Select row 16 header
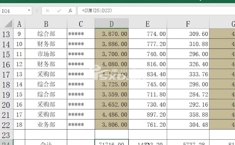 (x=6, y=64)
